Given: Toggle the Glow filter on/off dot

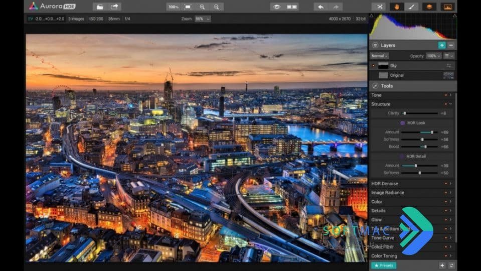Looking at the screenshot, I should point(446,220).
